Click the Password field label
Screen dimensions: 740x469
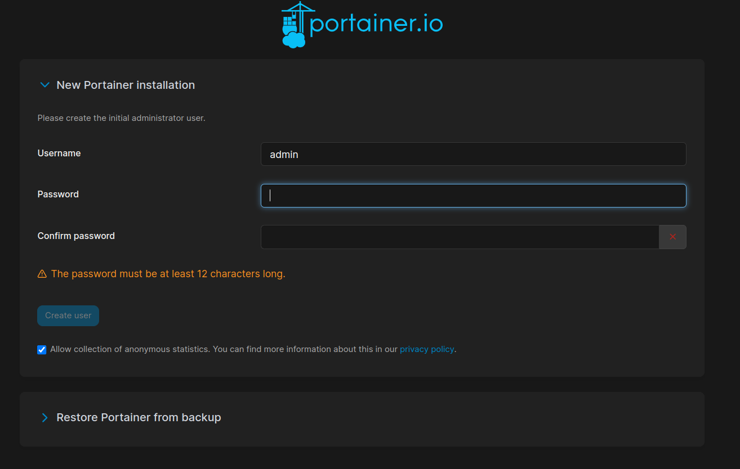tap(58, 194)
